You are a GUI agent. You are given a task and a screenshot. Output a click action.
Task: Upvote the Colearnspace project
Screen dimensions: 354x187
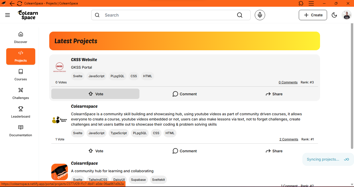pos(95,151)
